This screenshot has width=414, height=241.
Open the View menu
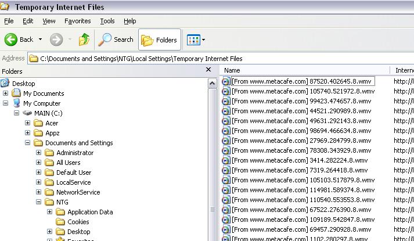[x=49, y=21]
